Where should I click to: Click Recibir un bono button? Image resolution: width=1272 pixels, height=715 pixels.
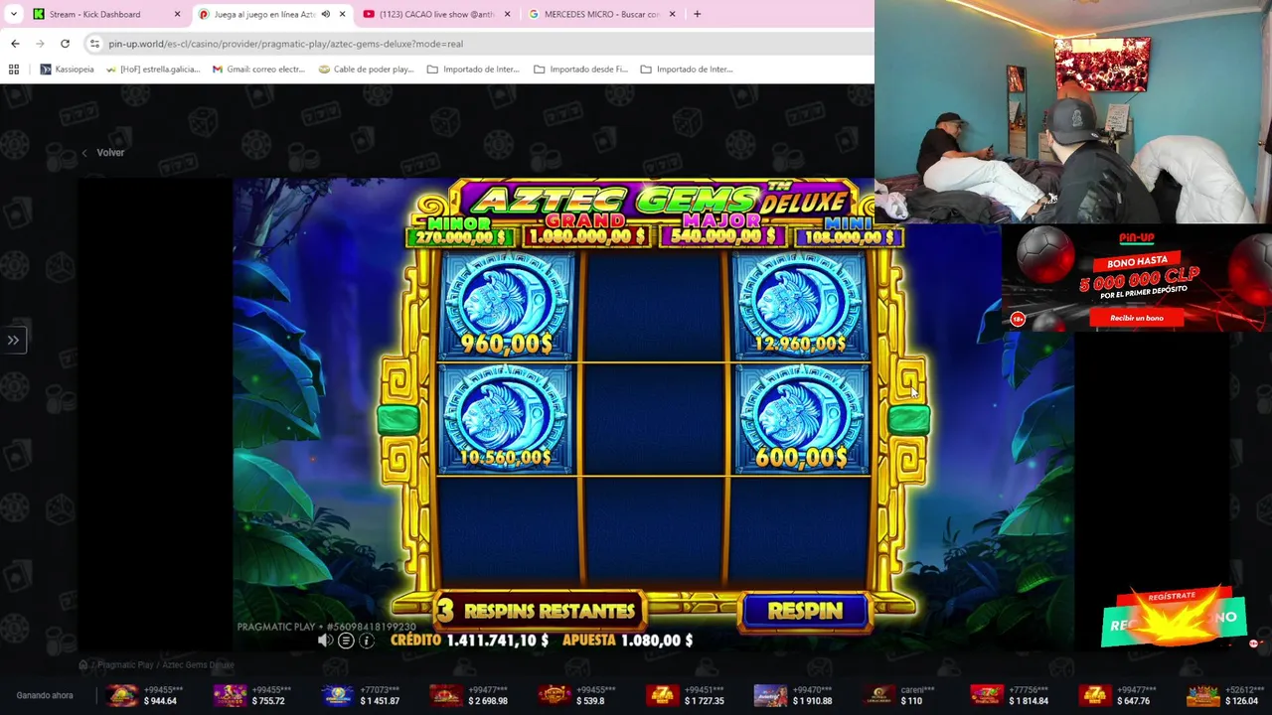point(1136,318)
